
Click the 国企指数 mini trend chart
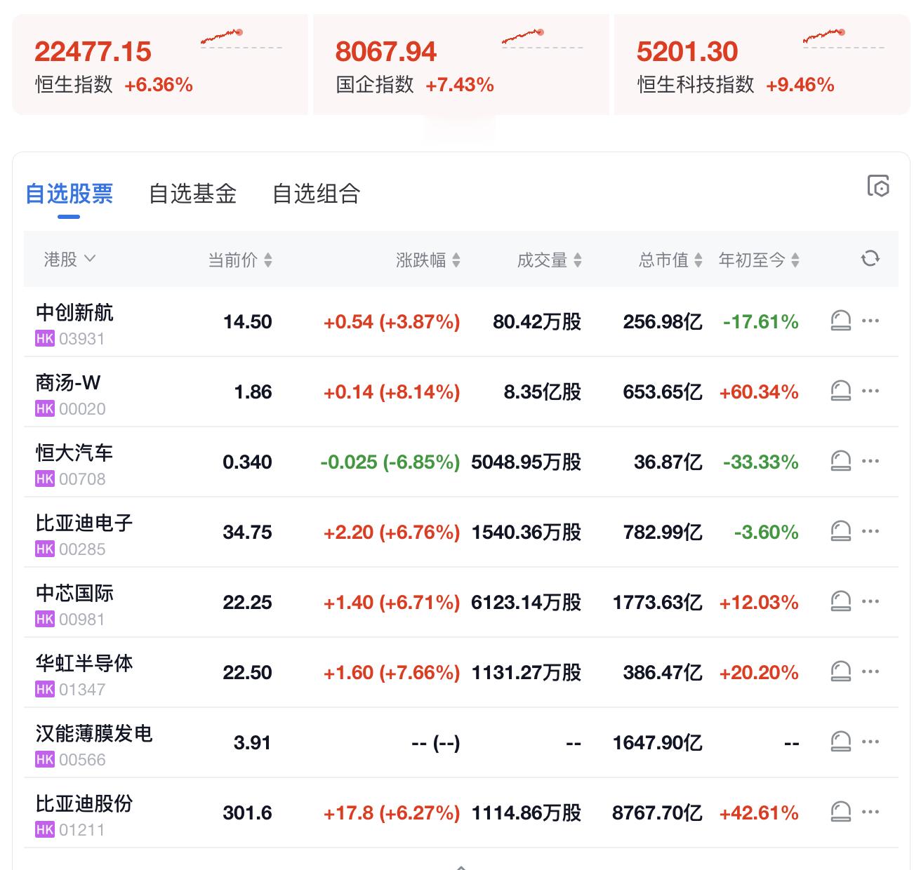coord(542,38)
